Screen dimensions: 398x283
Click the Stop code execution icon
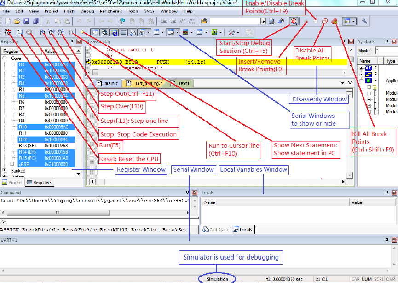(x=29, y=32)
